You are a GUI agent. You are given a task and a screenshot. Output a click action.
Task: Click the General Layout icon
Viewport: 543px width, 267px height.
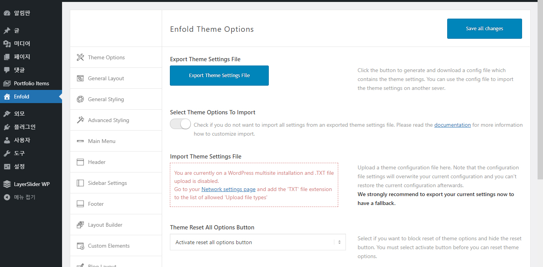(80, 78)
